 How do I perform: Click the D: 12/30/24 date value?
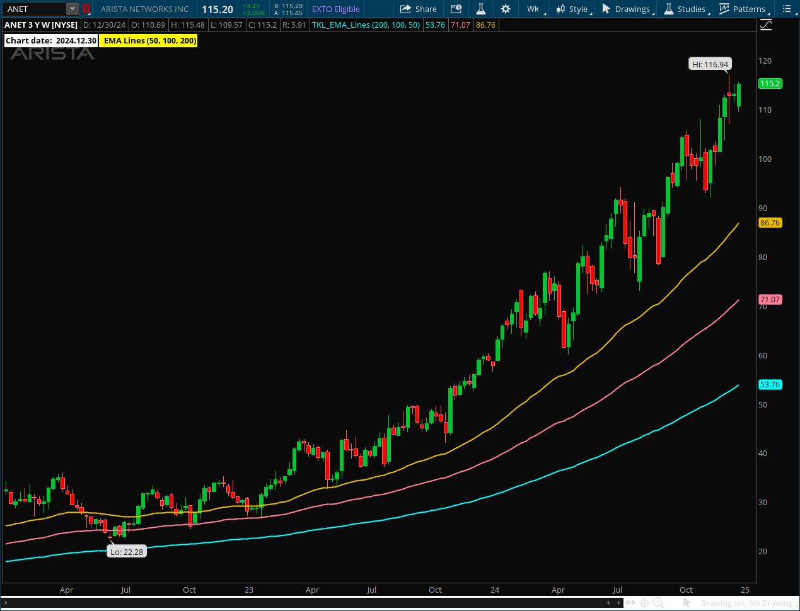pyautogui.click(x=104, y=25)
